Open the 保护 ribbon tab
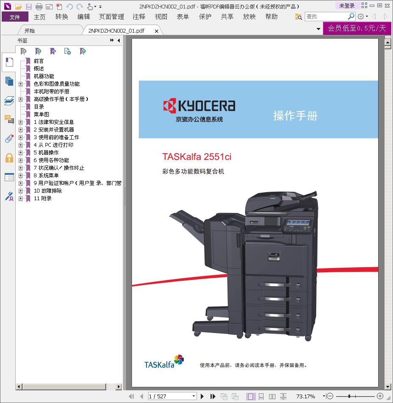This screenshot has width=393, height=403. pyautogui.click(x=205, y=17)
